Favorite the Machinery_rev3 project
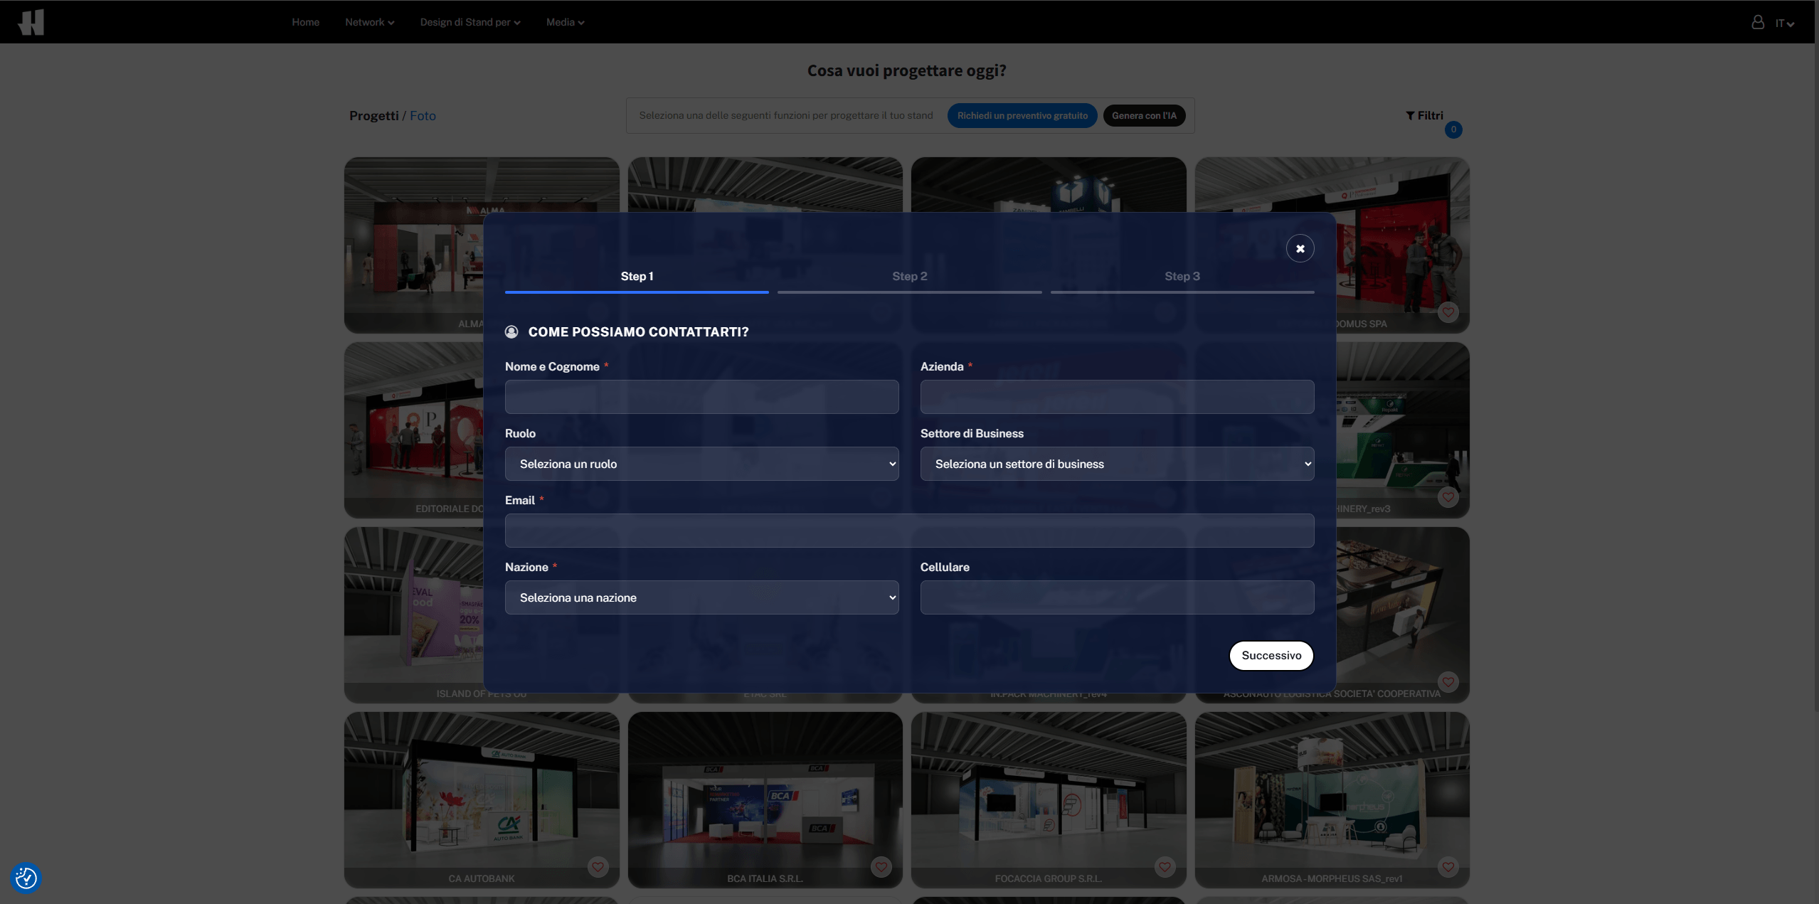1819x904 pixels. (x=1448, y=497)
